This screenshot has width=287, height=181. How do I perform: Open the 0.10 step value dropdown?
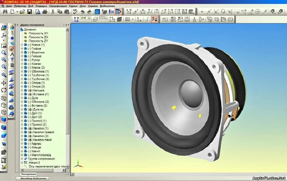(89, 18)
